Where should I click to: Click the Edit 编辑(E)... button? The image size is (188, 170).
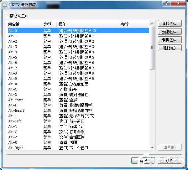tap(170, 40)
